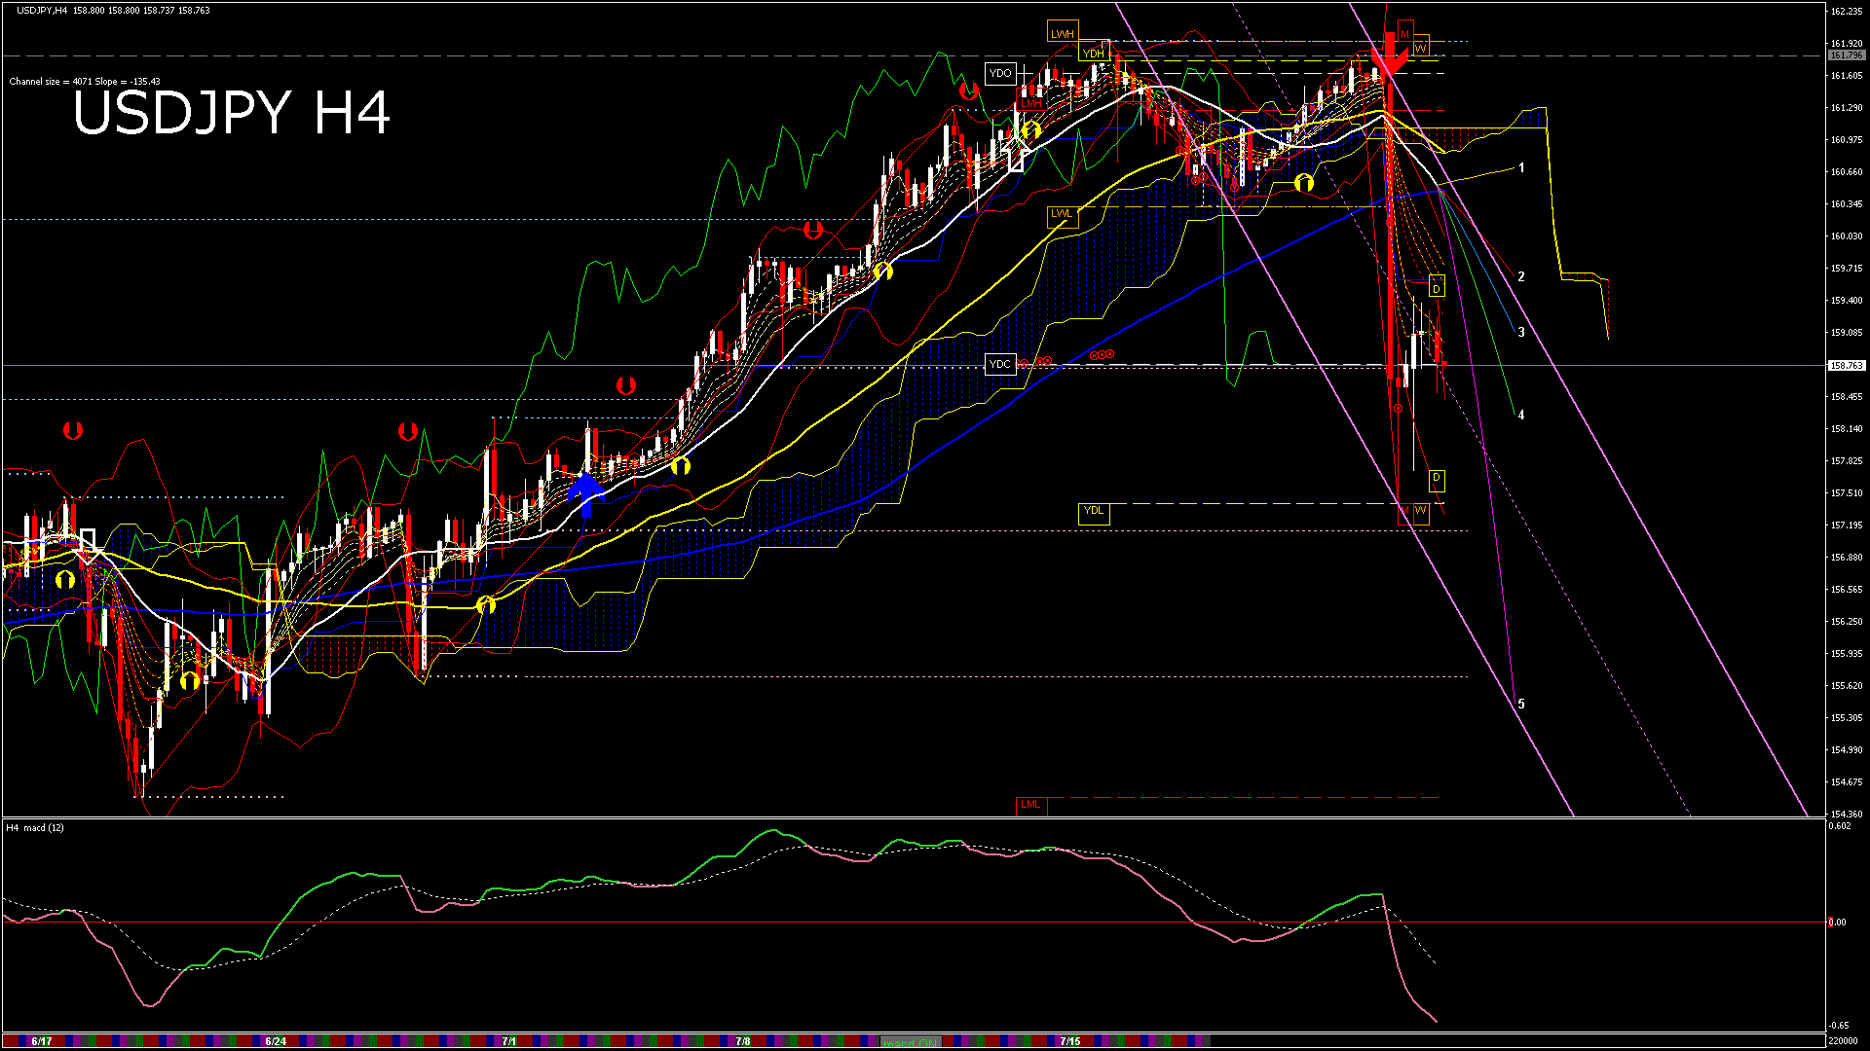Select the YDC level label

(x=1000, y=364)
